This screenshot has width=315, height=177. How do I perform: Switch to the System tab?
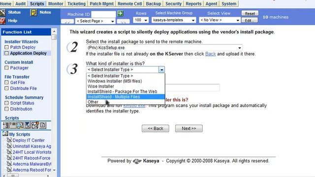click(x=229, y=3)
